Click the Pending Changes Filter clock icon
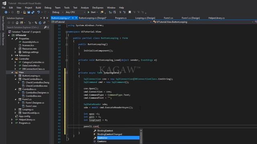Screen dimensions: 257x144 click(x=29, y=23)
